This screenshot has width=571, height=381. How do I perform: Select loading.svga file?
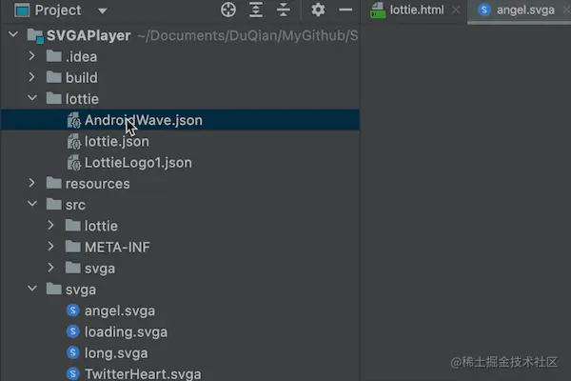126,331
